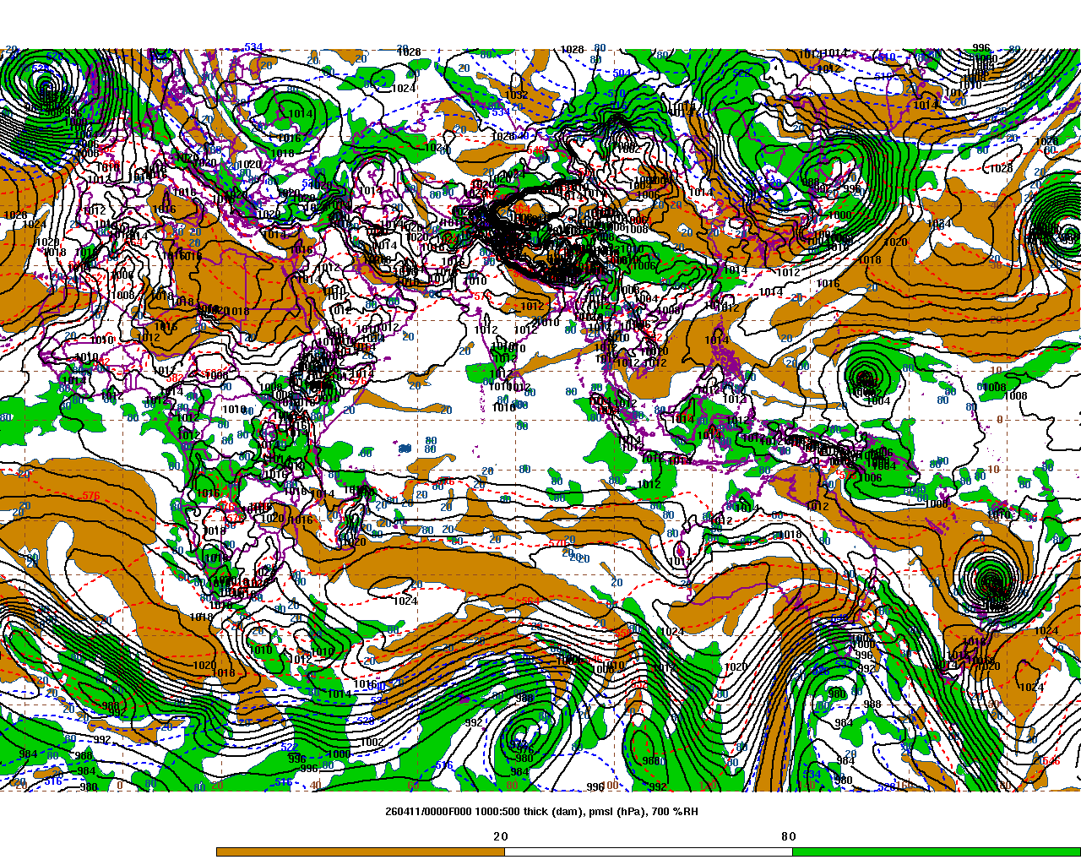The height and width of the screenshot is (865, 1081).
Task: Click the brown segment of the humidity legend bar
Action: [x=361, y=851]
